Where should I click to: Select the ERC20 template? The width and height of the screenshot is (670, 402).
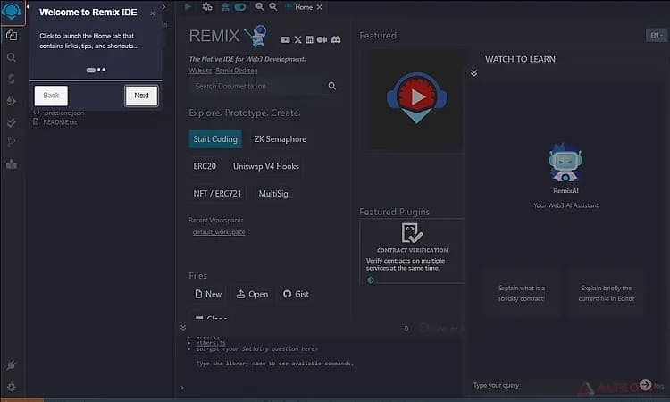[x=205, y=167]
